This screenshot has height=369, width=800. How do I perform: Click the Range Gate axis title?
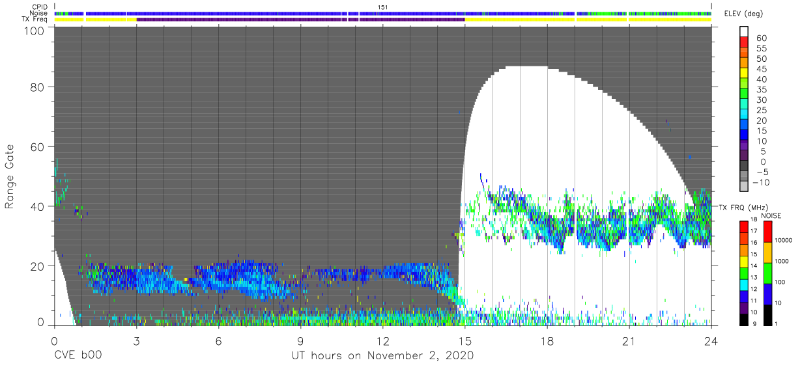[x=10, y=176]
